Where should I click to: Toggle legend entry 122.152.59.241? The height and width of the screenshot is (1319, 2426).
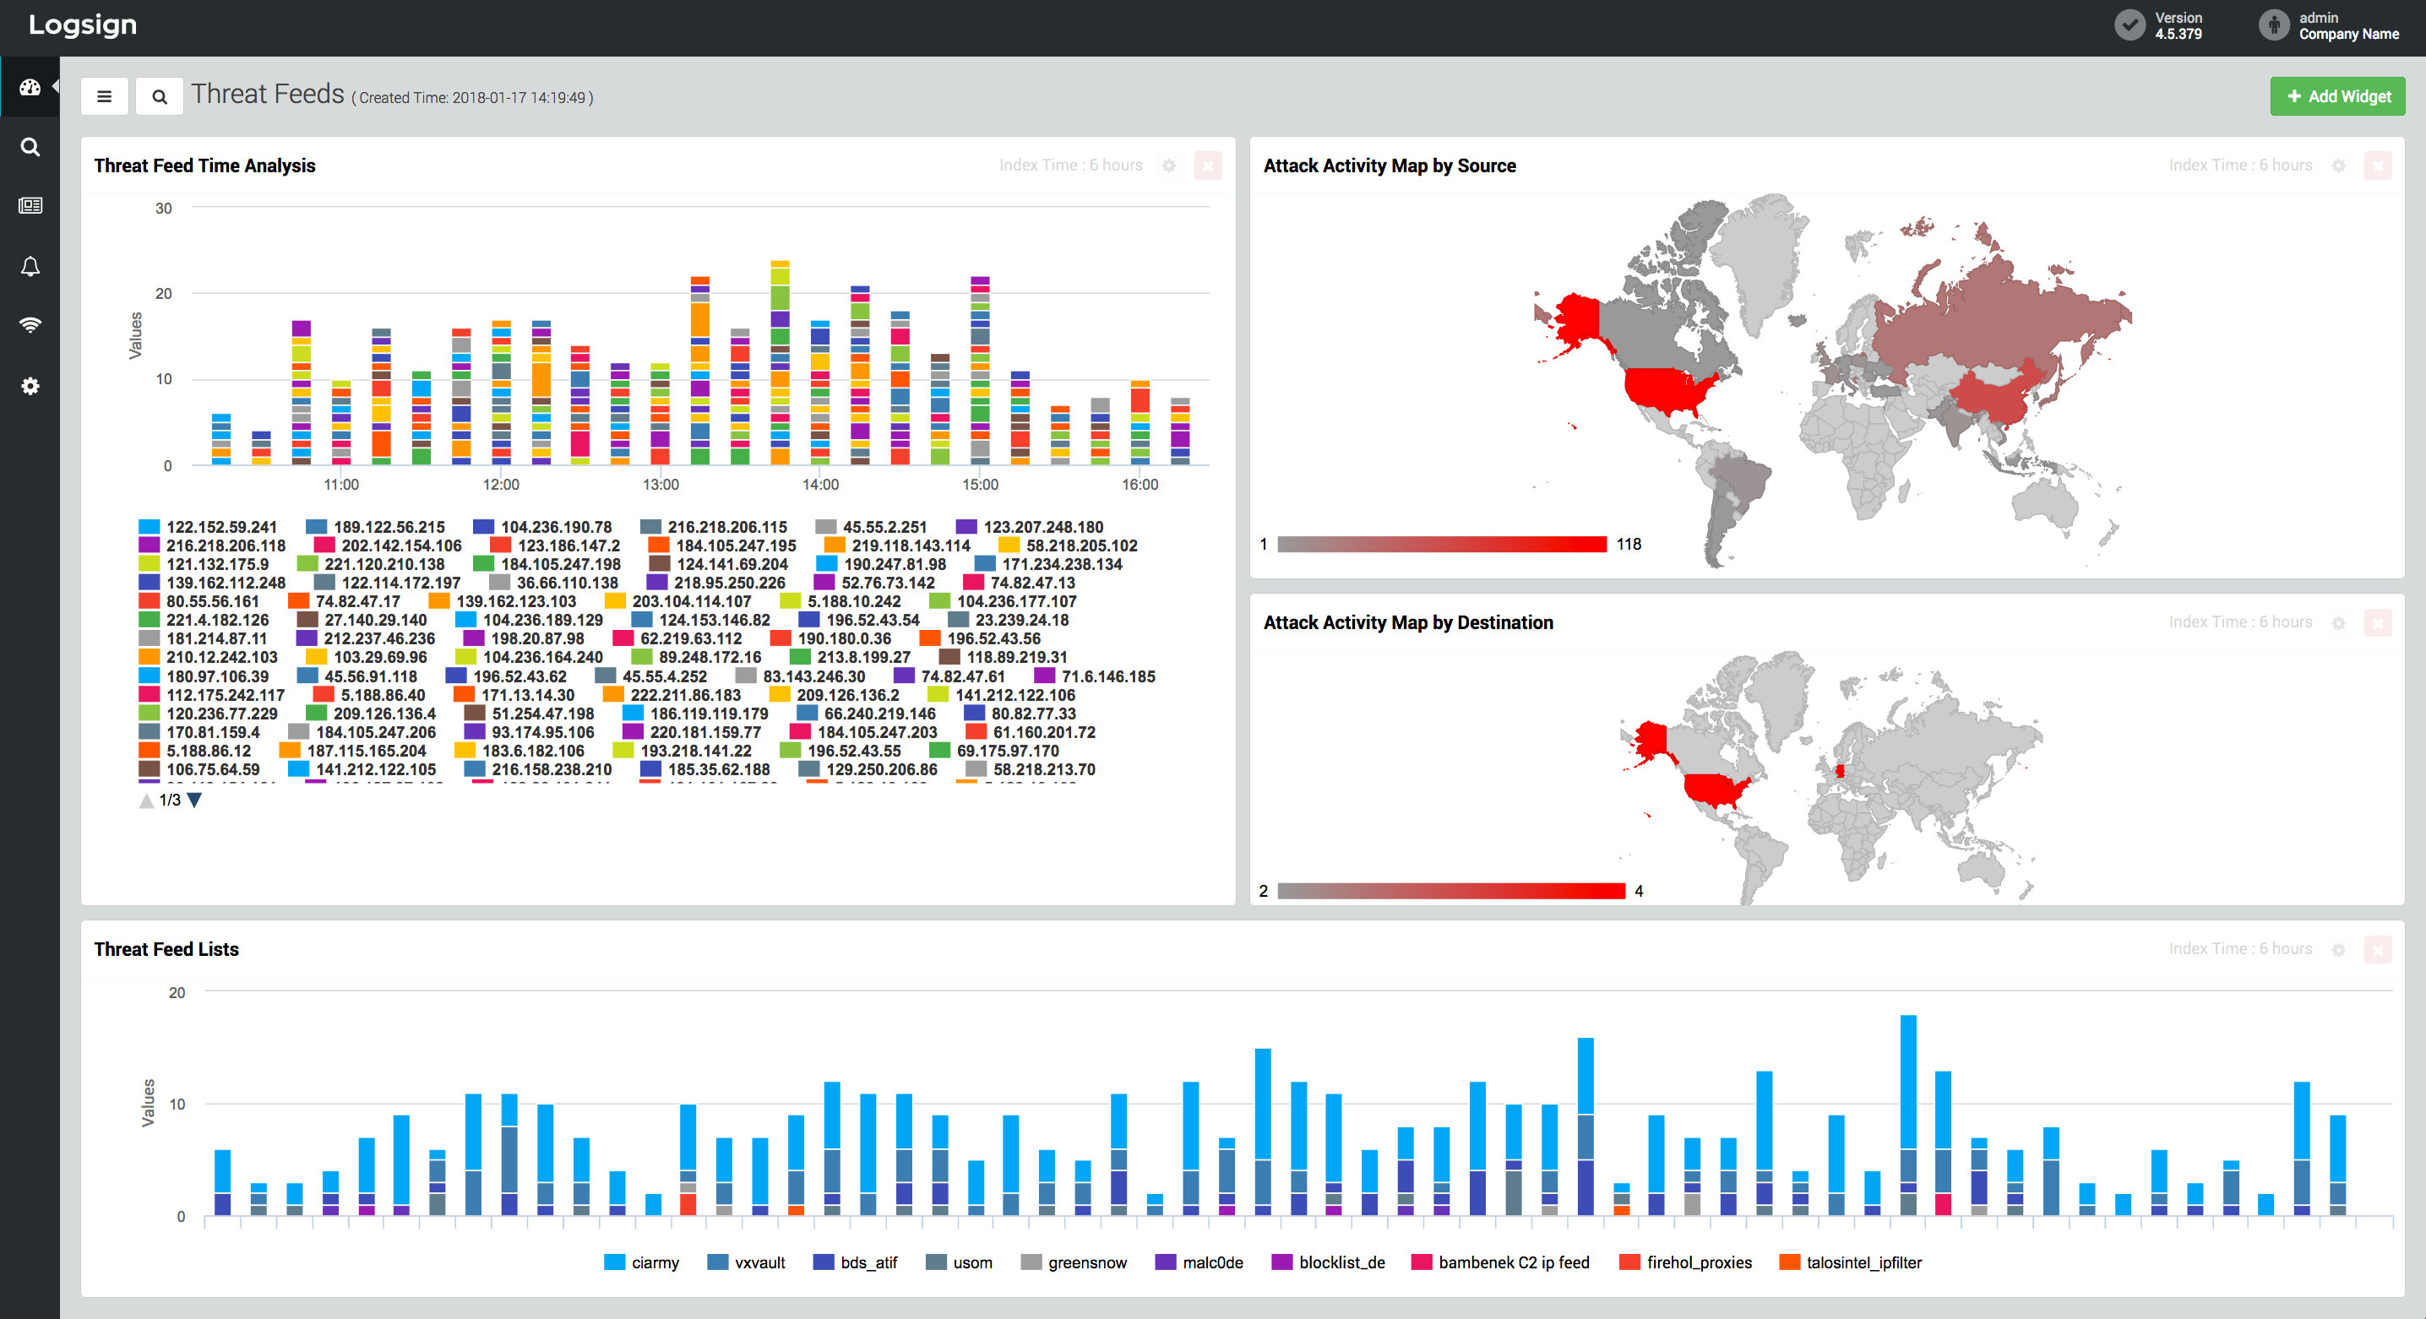click(208, 527)
